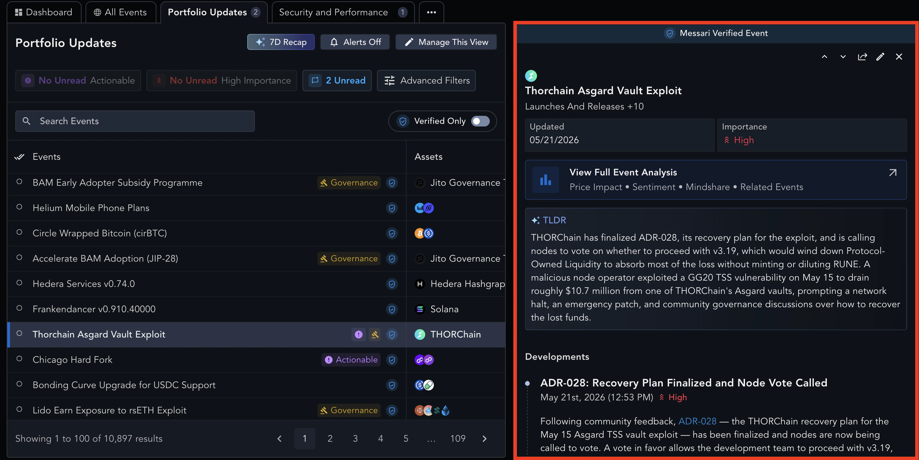Go to previous event in detail panel
The image size is (919, 460).
[825, 57]
